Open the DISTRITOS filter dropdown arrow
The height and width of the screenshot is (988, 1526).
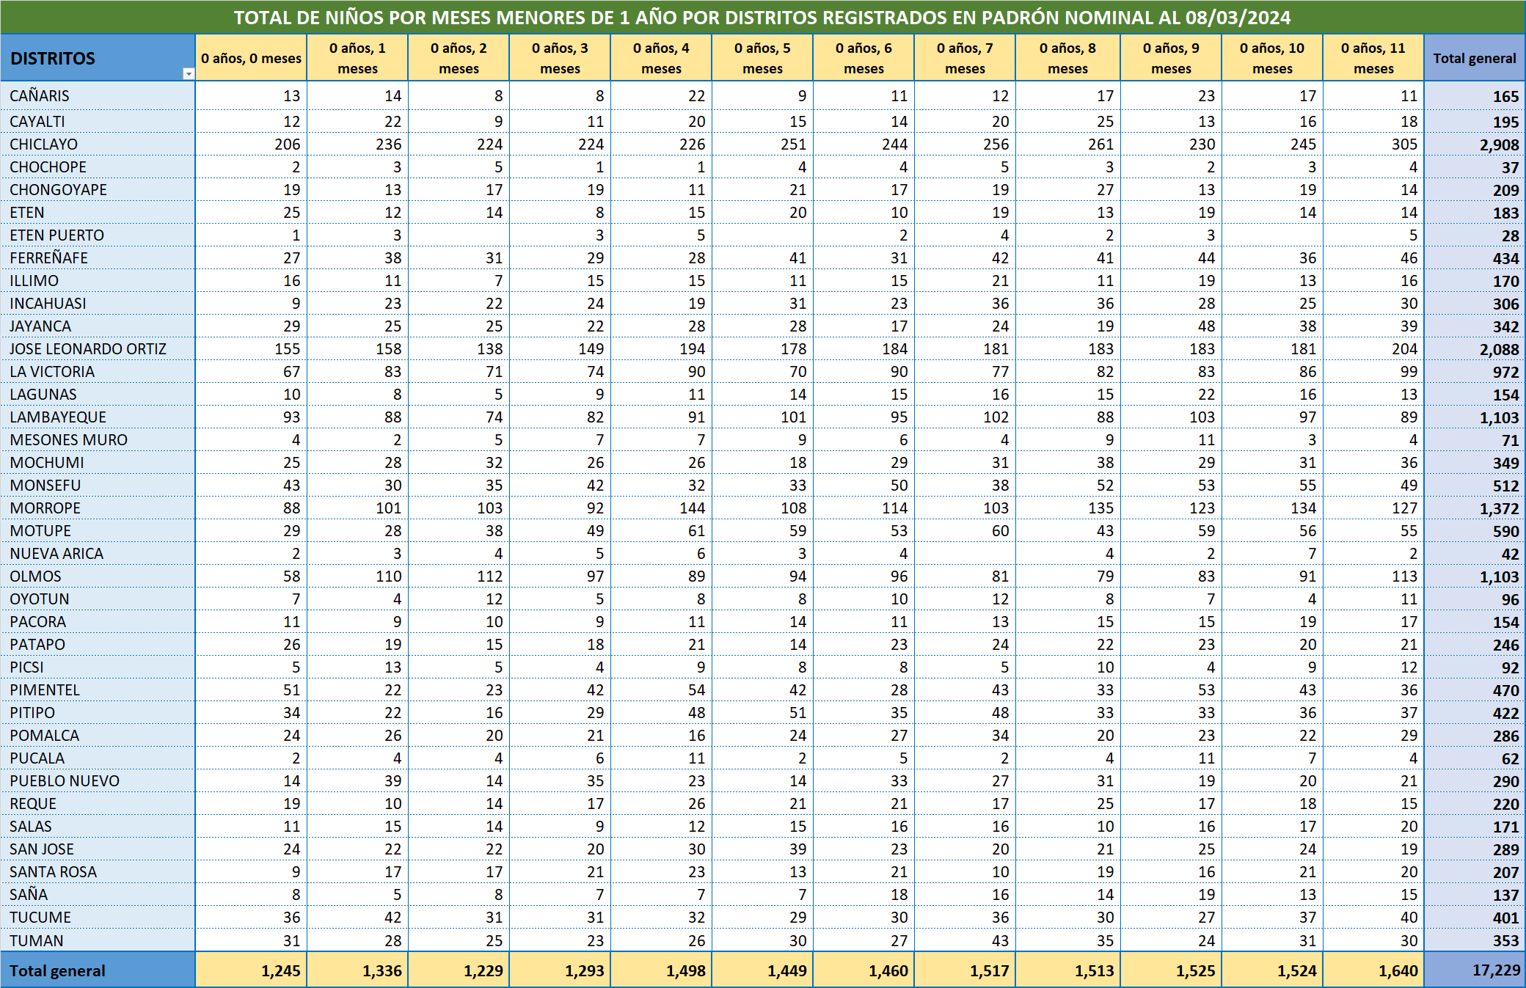tap(188, 74)
